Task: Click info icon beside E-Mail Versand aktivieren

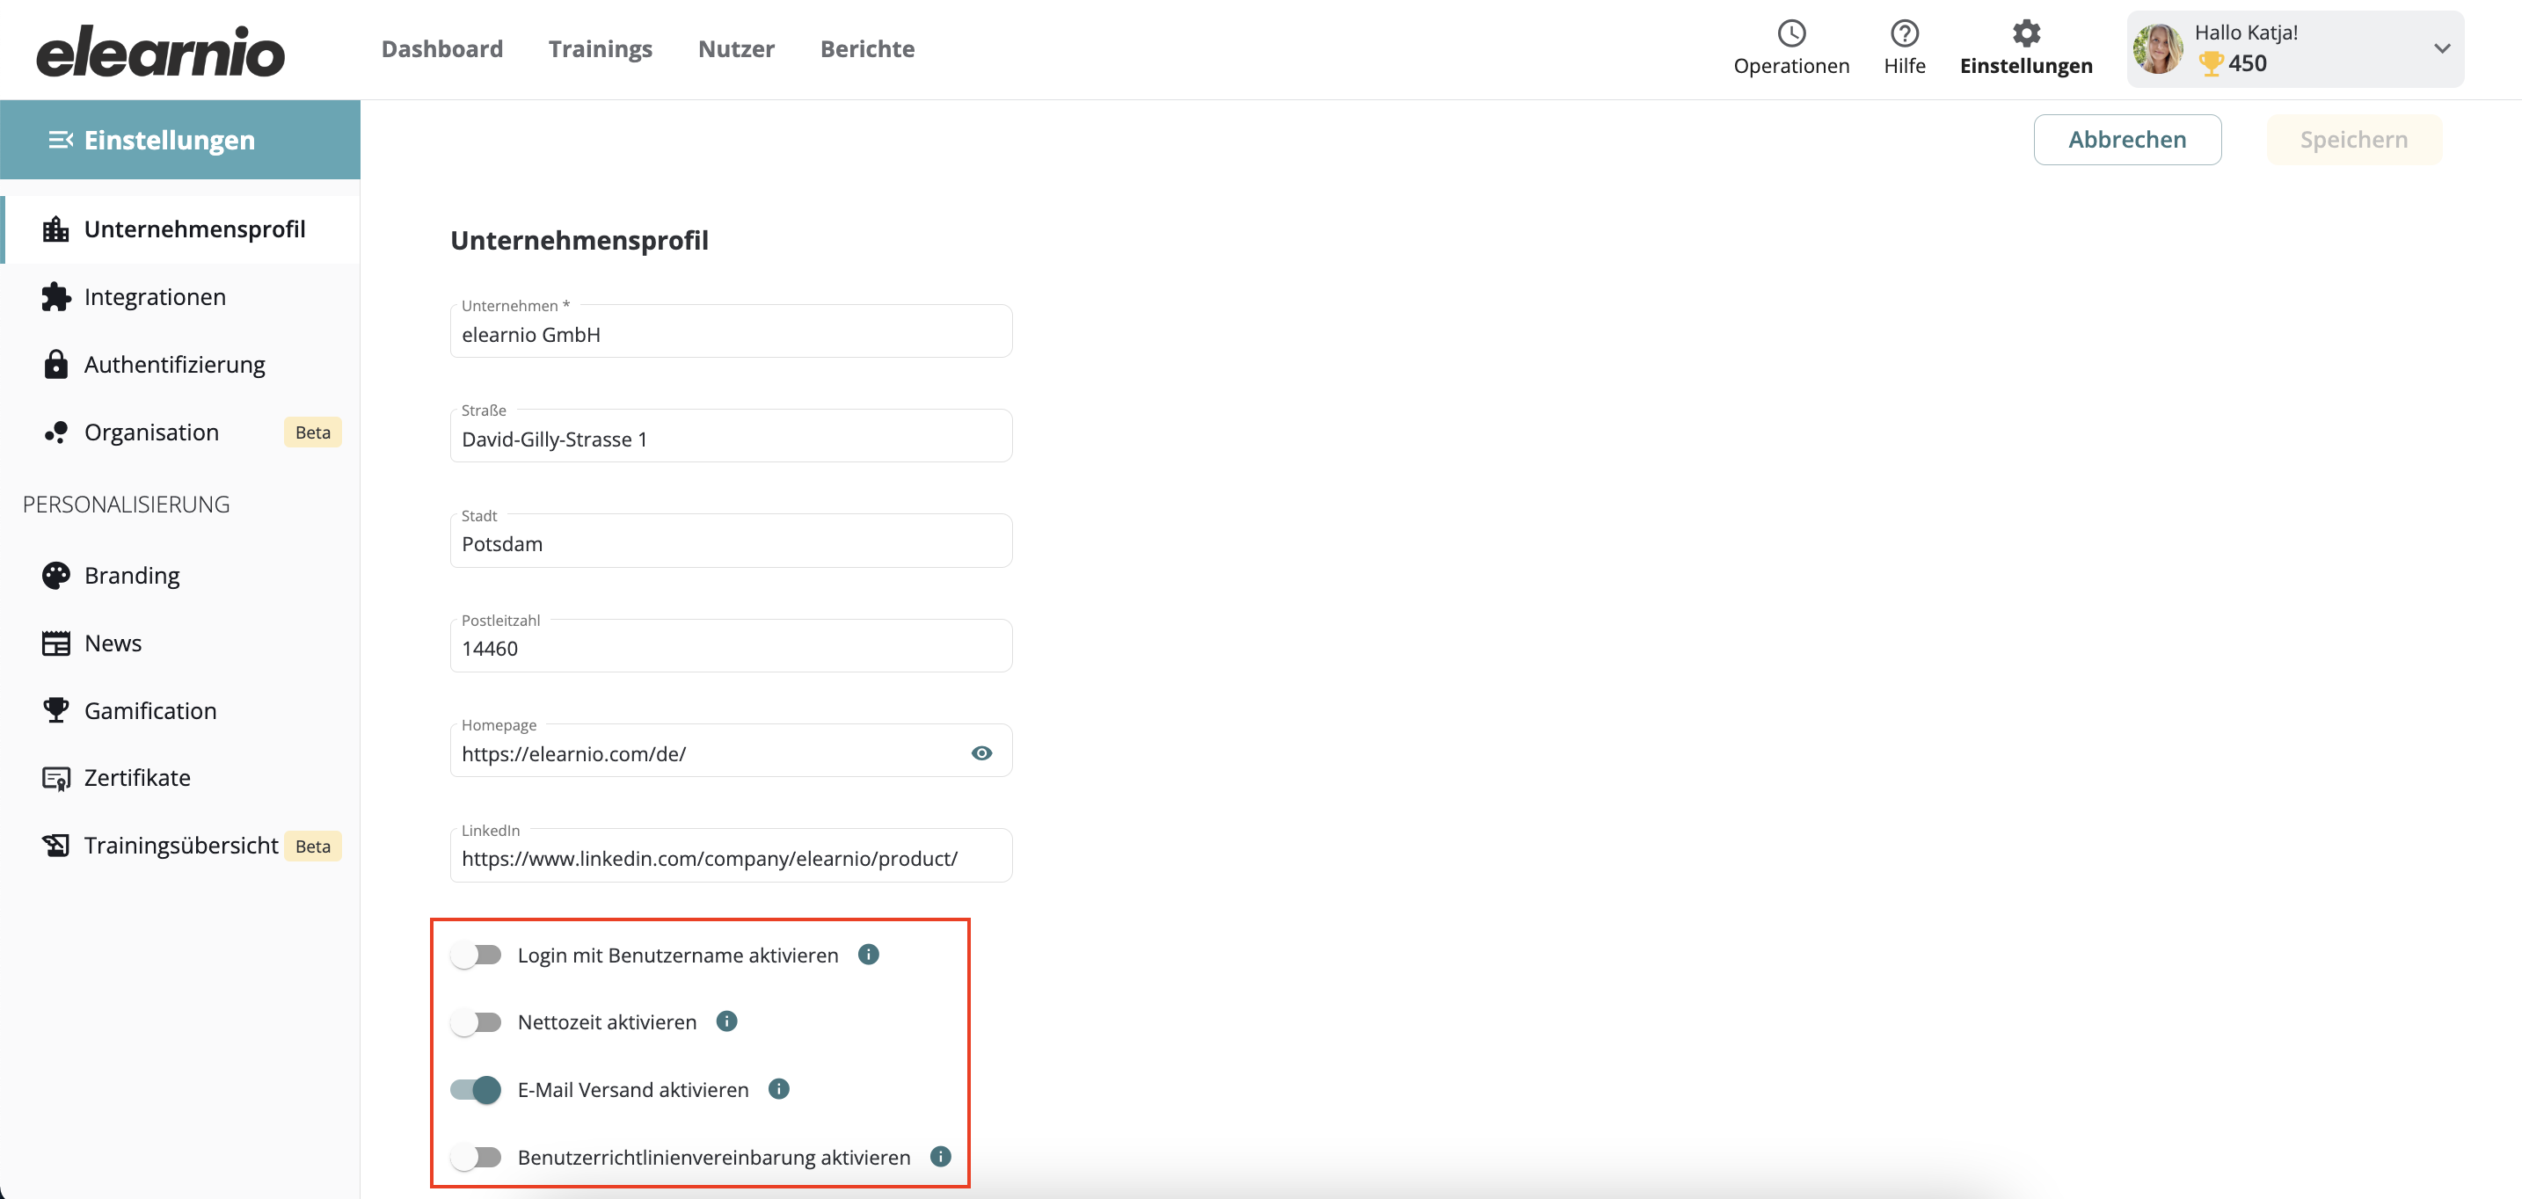Action: pos(778,1088)
